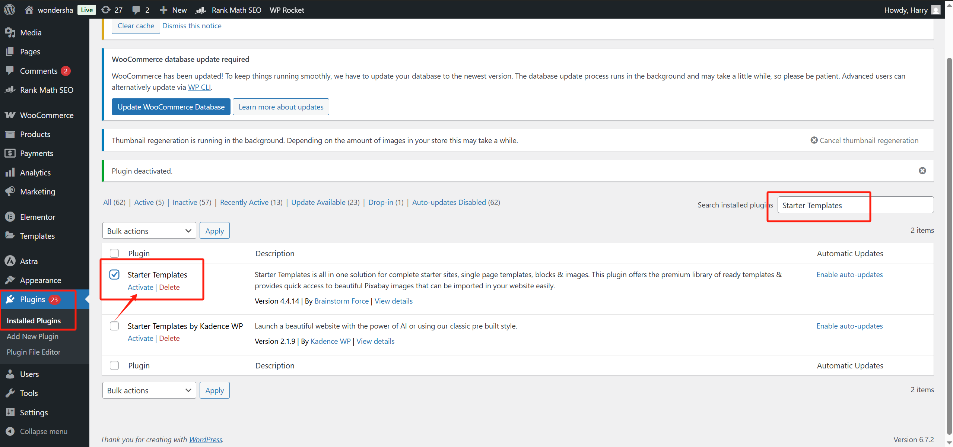Uncheck the Starter Templates plugin checkbox
Image resolution: width=953 pixels, height=447 pixels.
pos(114,275)
